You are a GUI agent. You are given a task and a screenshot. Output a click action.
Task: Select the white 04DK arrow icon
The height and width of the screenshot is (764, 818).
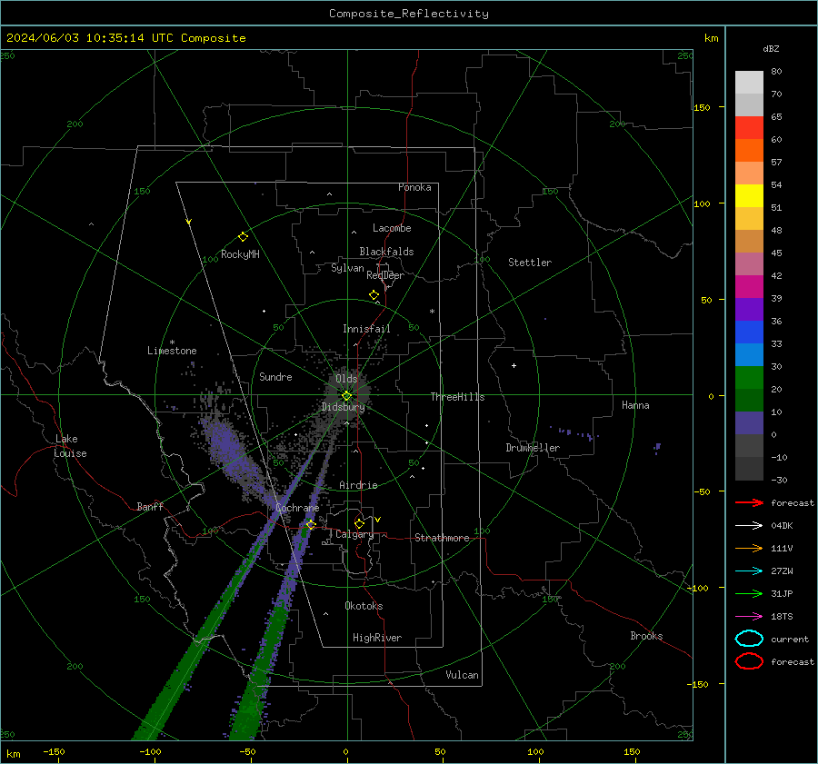(749, 525)
